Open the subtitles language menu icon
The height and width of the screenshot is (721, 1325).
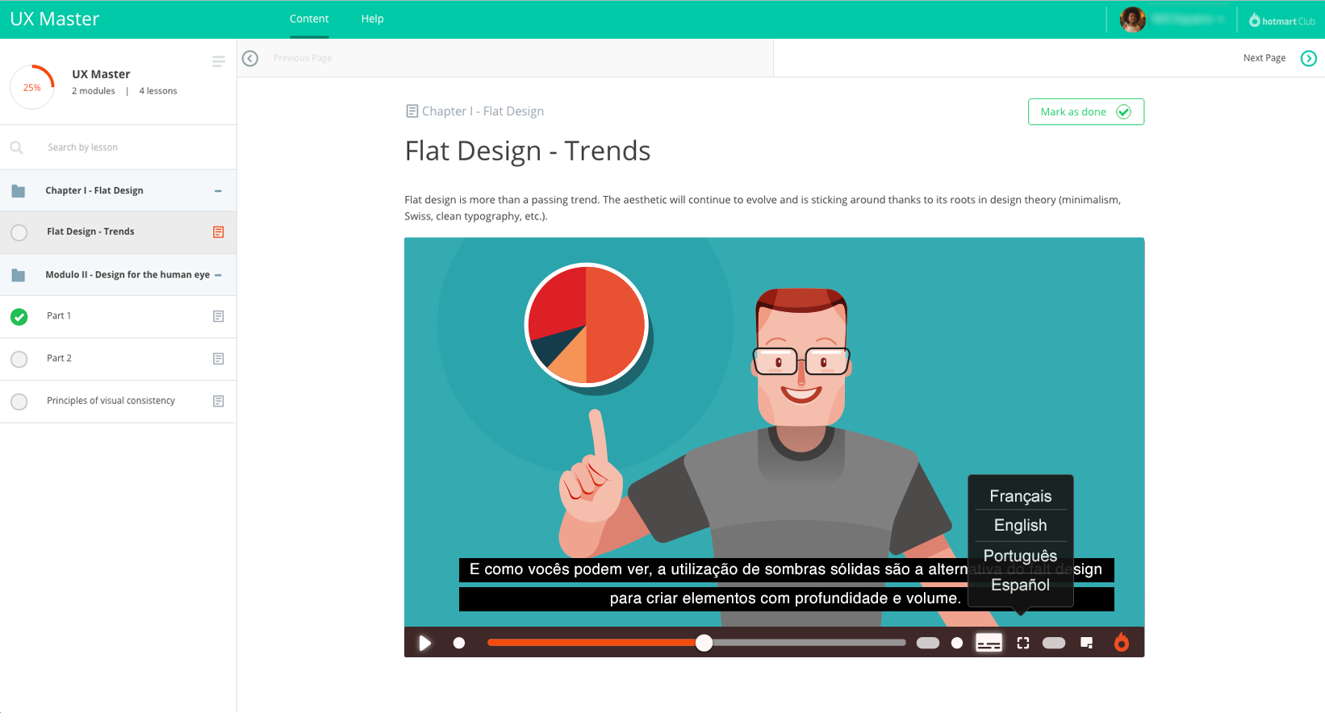(989, 643)
